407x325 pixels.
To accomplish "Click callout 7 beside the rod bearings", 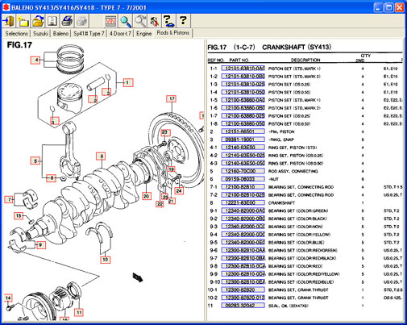I will pos(9,199).
